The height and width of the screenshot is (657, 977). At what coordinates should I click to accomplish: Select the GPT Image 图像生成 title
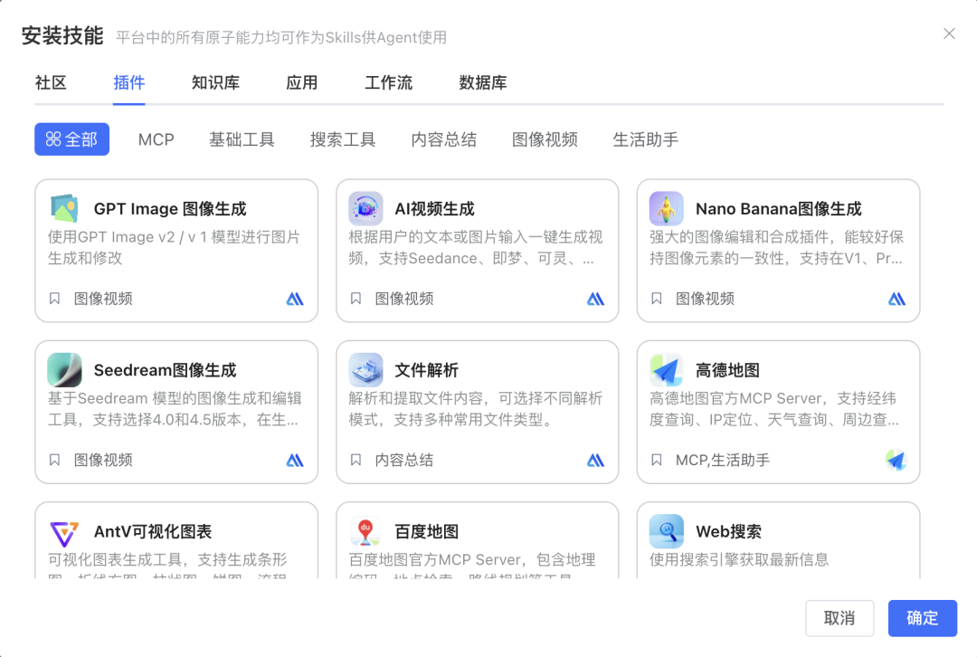click(170, 209)
